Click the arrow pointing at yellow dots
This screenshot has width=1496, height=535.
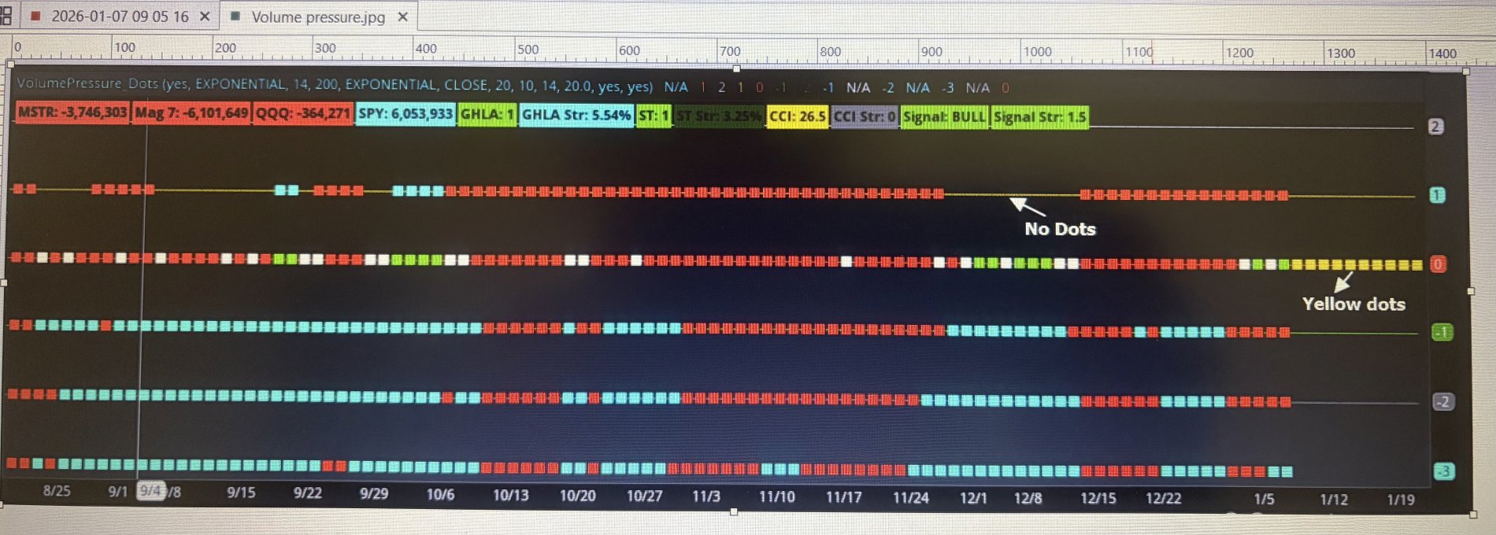point(1343,282)
